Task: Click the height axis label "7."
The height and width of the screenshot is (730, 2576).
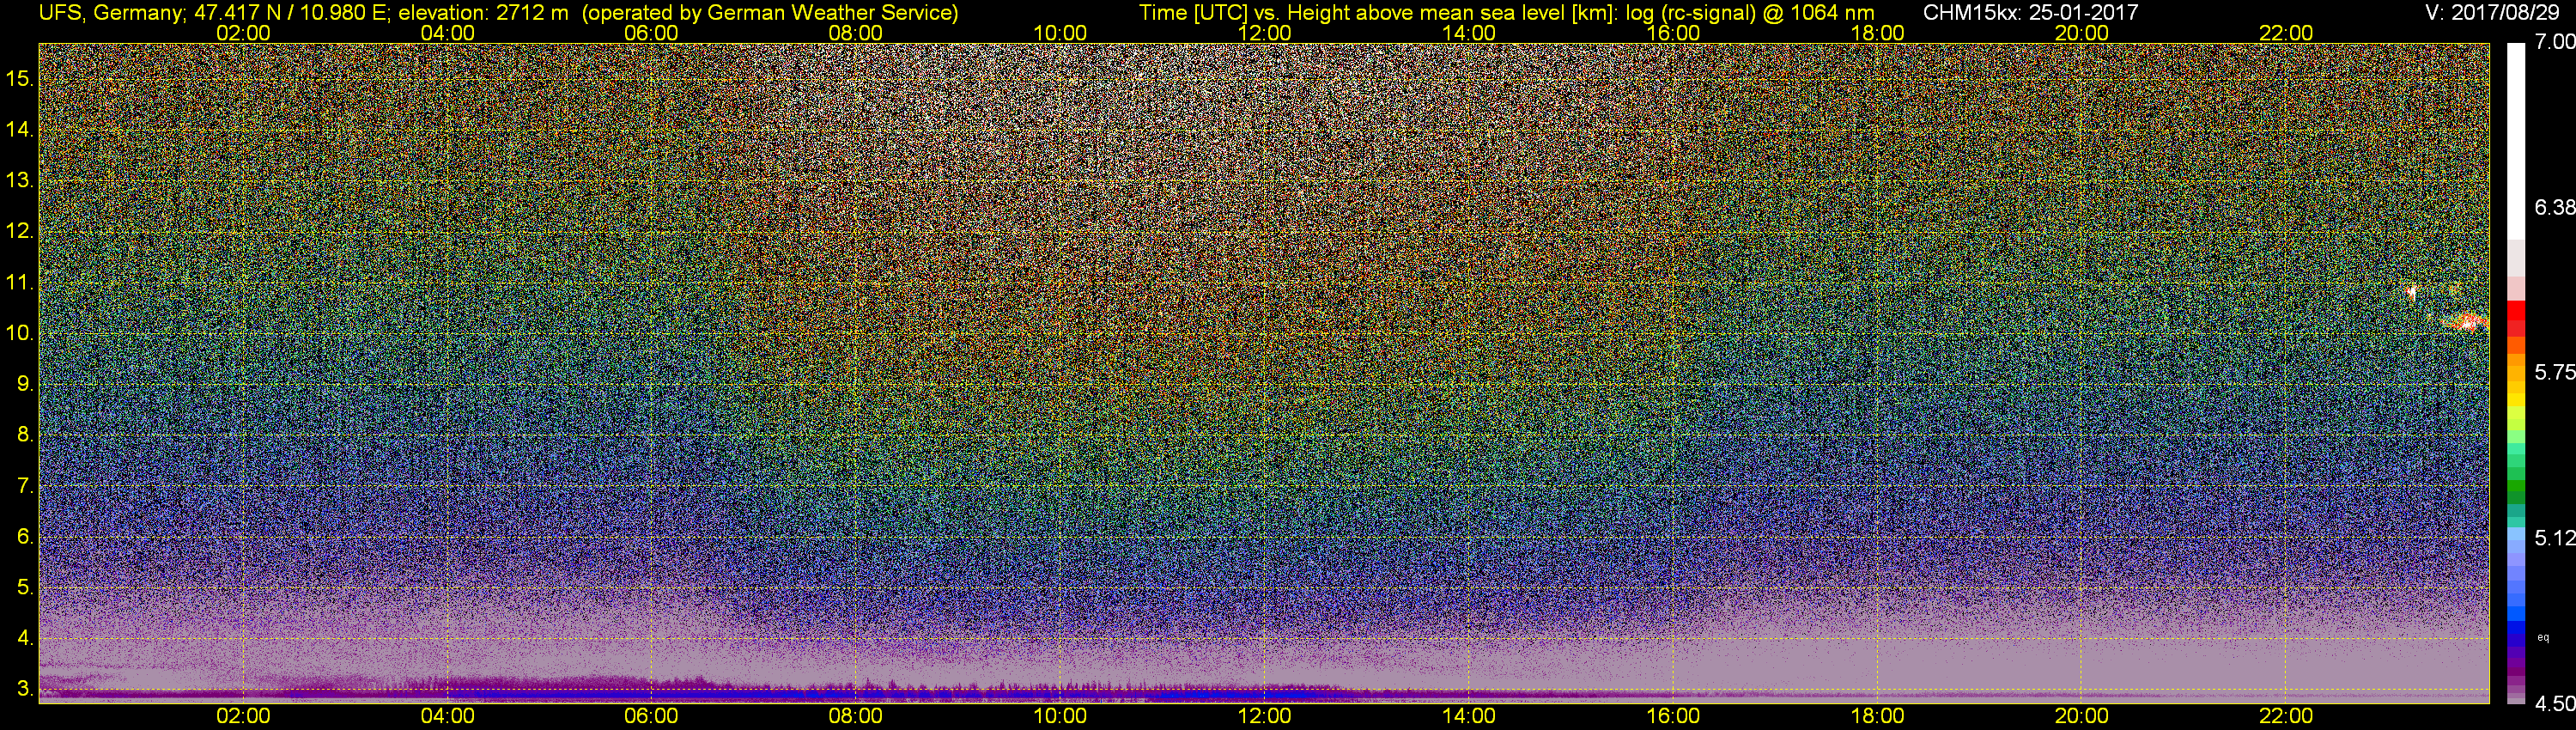Action: [x=25, y=486]
